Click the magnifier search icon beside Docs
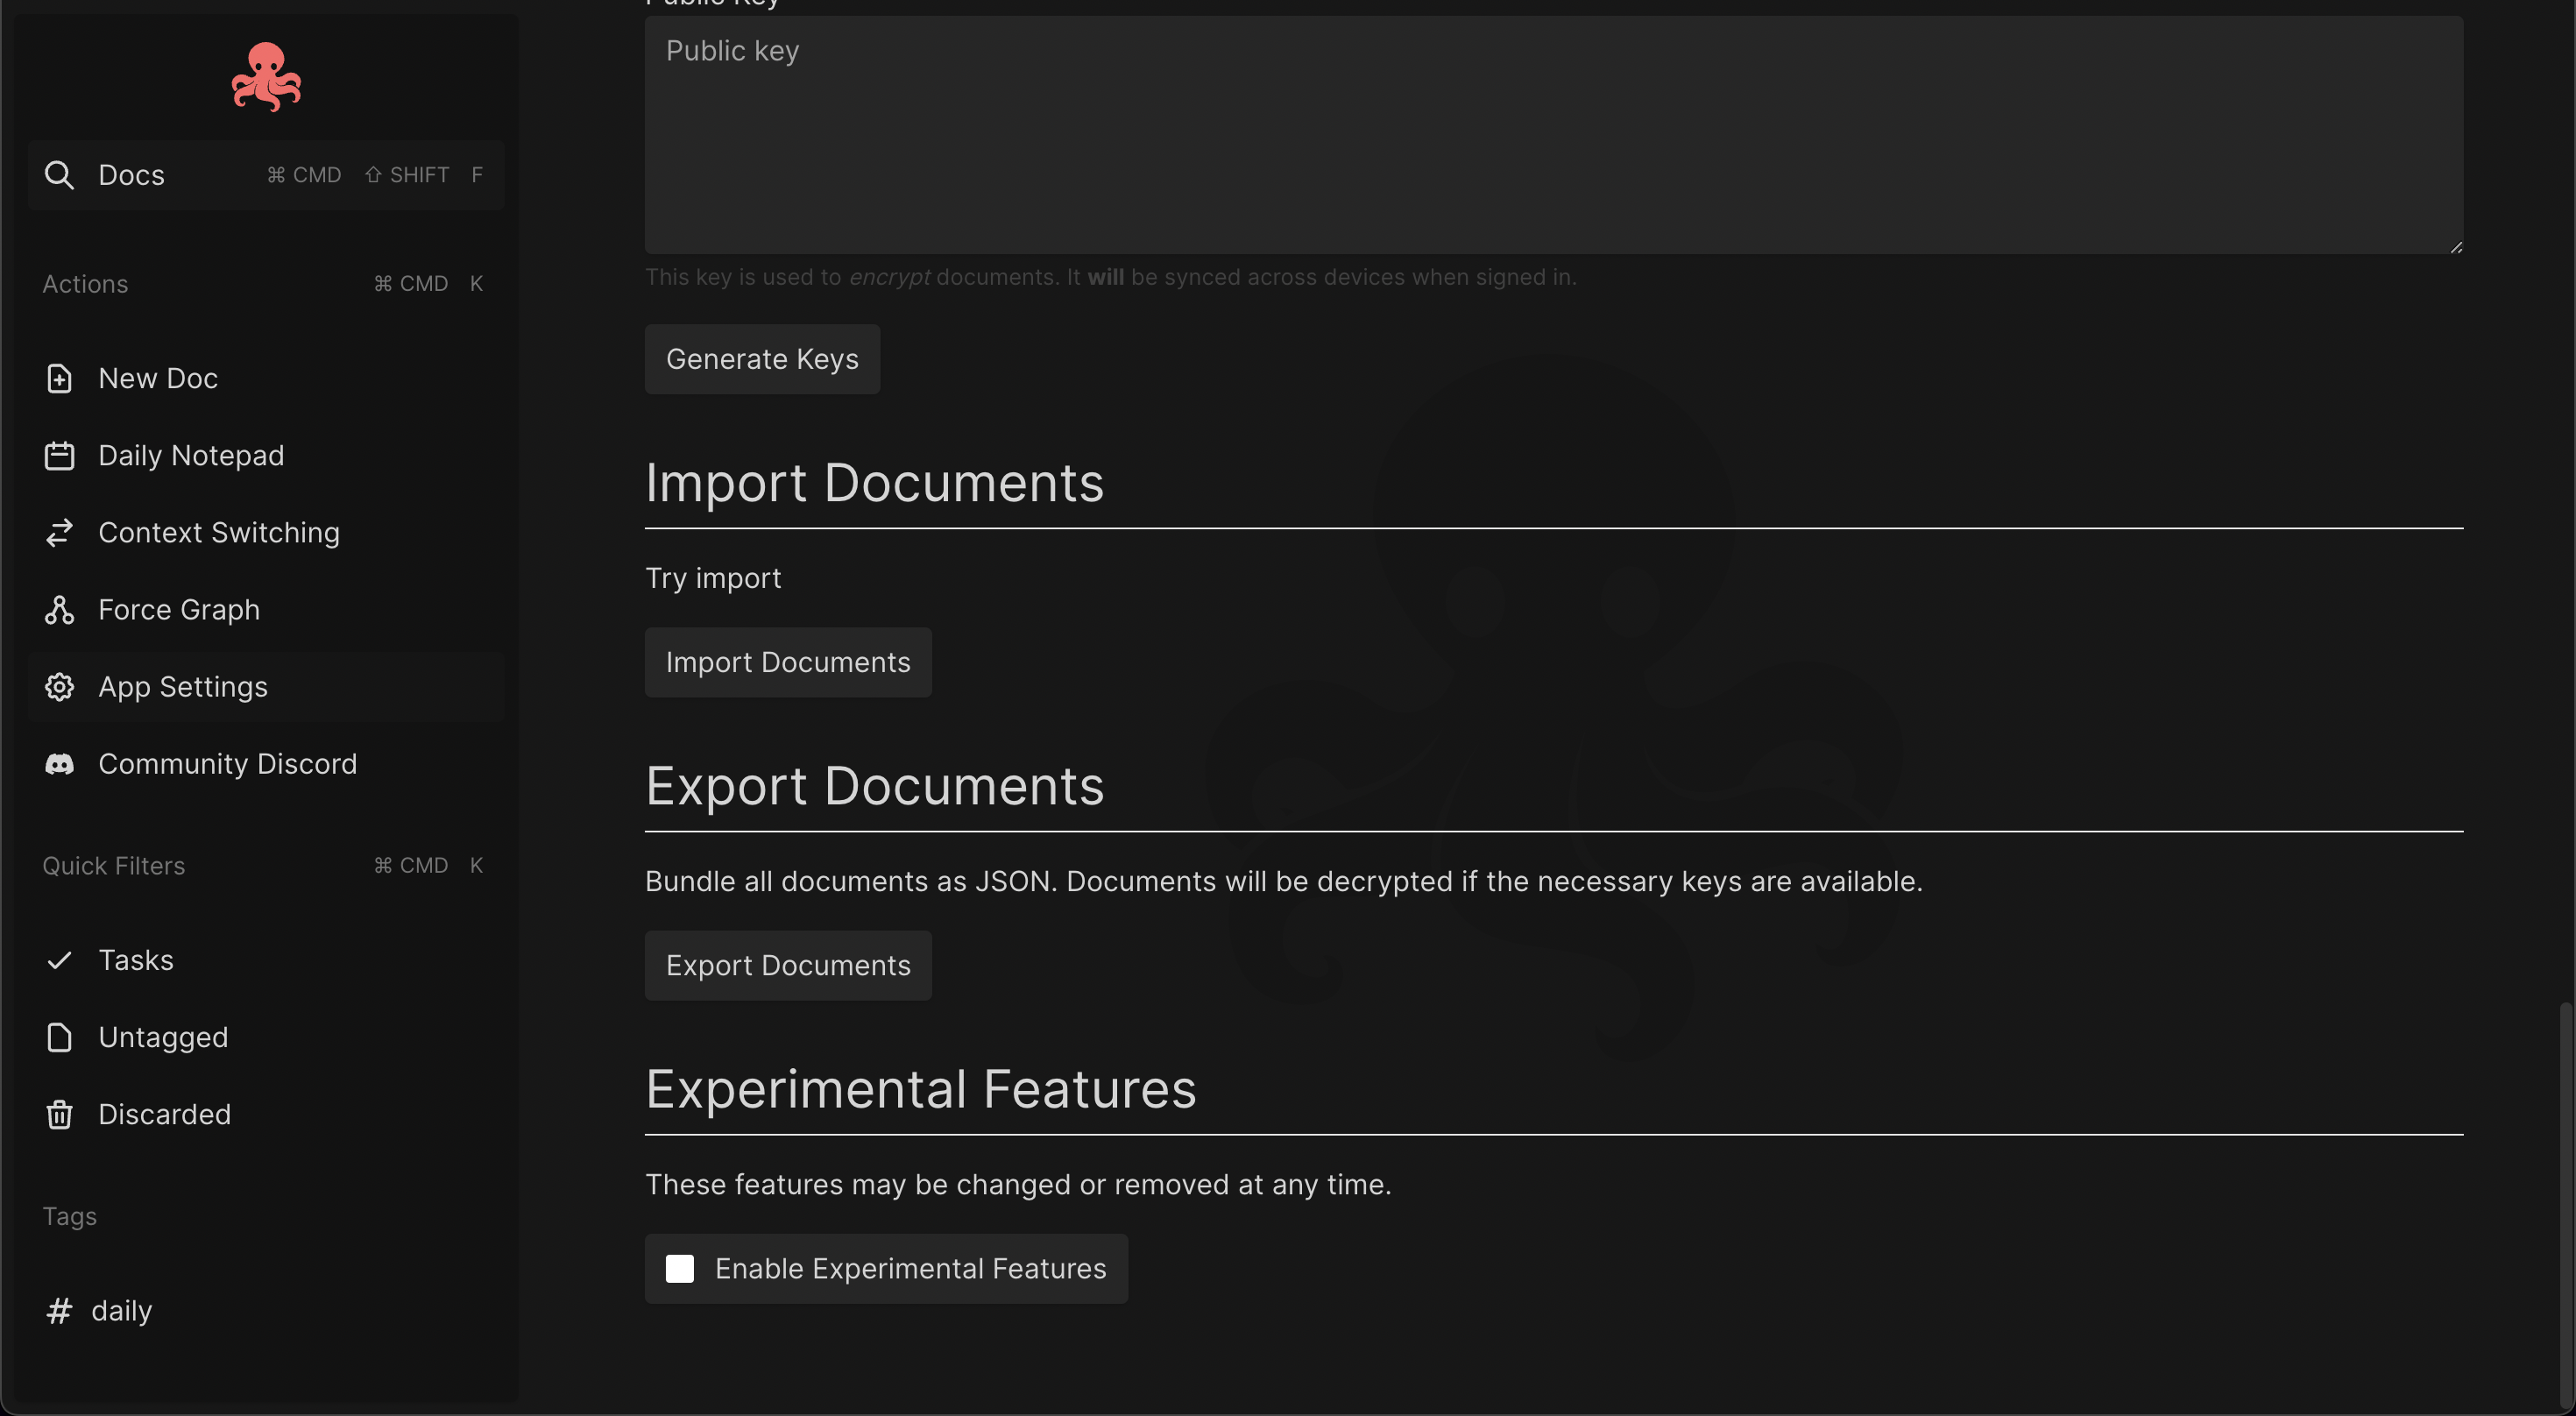The image size is (2576, 1416). coord(59,175)
